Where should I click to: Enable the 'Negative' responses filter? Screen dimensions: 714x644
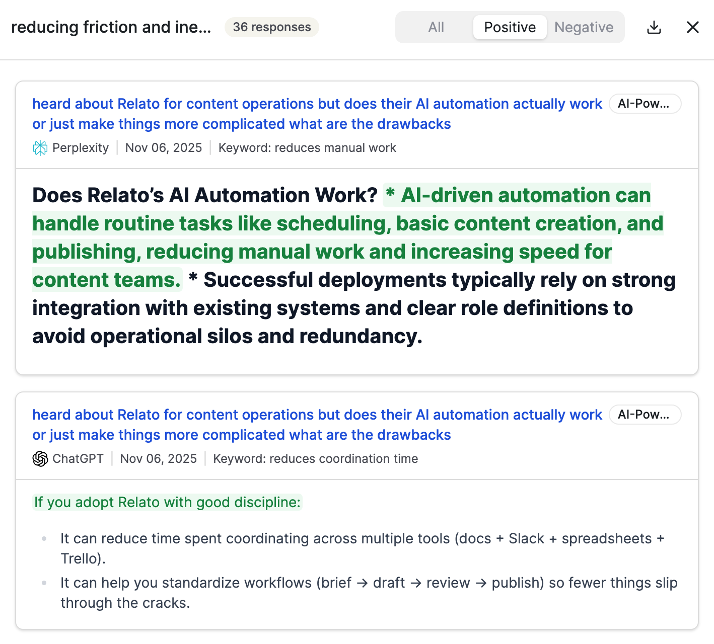click(584, 27)
